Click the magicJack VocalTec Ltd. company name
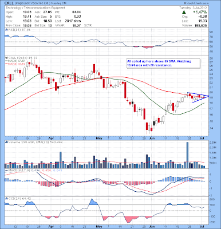The height and width of the screenshot is (229, 221). [x=33, y=3]
